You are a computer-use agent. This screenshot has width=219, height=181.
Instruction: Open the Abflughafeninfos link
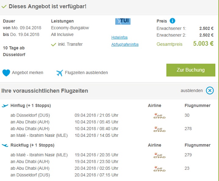click(x=125, y=44)
